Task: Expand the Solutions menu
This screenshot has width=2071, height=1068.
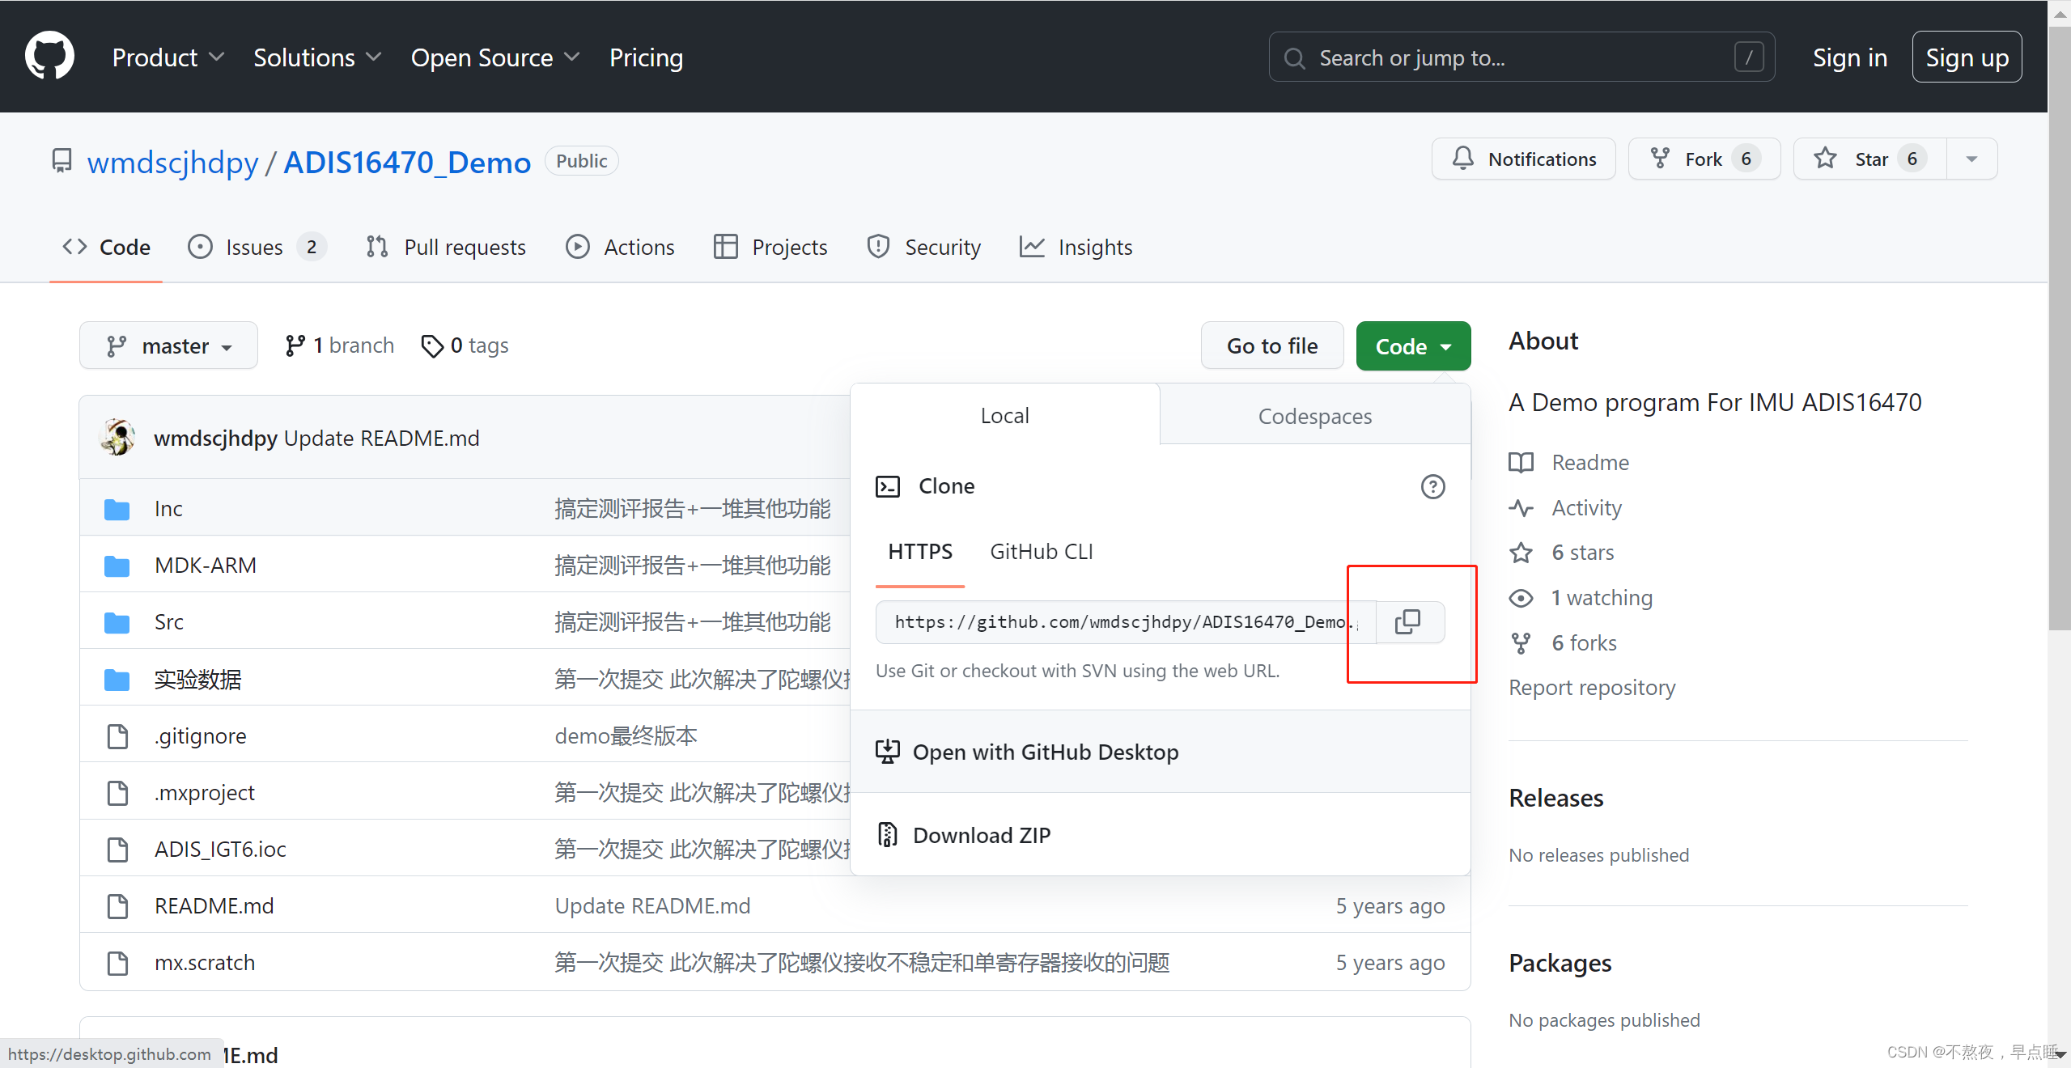Action: pyautogui.click(x=316, y=57)
